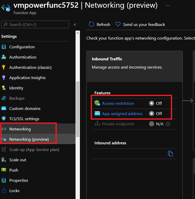Click the Private endpoints info icon
This screenshot has width=195, height=199.
pyautogui.click(x=168, y=124)
